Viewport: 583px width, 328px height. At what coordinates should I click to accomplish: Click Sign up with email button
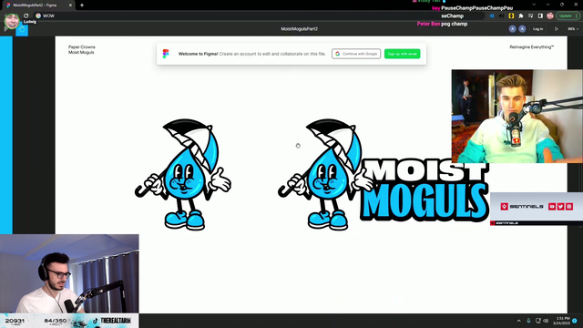point(402,54)
